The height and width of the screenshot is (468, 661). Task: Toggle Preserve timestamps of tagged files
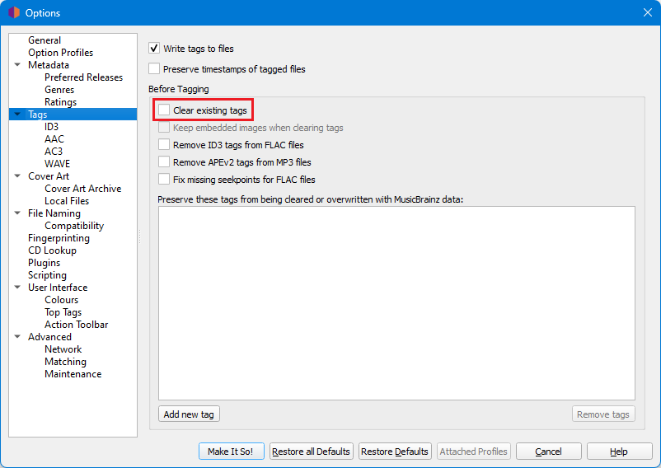[154, 68]
